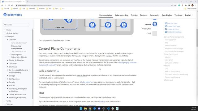
Task: Open a new browser tab with plus
Action: [x=28, y=2]
